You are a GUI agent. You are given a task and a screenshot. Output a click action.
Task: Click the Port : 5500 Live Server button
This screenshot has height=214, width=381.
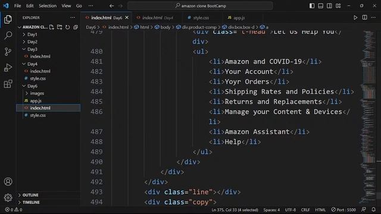(343, 210)
